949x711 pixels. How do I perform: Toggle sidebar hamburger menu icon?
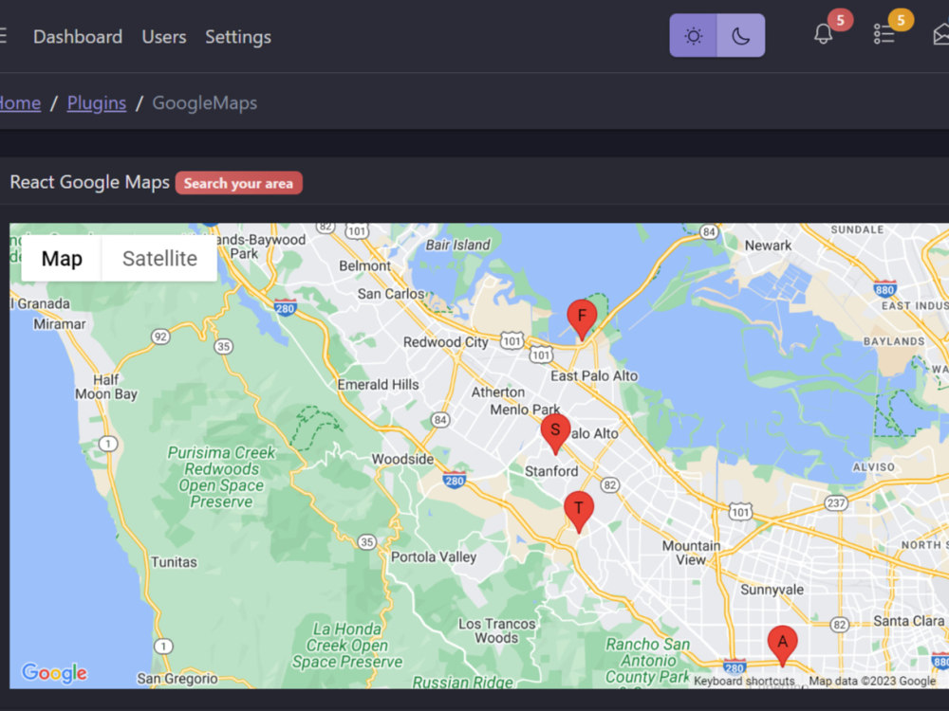3,36
